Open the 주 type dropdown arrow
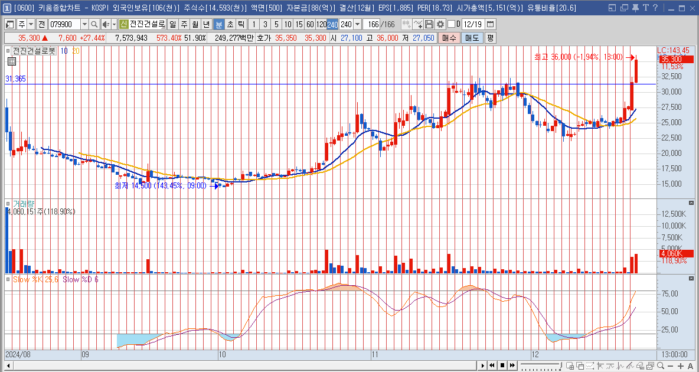The height and width of the screenshot is (372, 699). 31,25
